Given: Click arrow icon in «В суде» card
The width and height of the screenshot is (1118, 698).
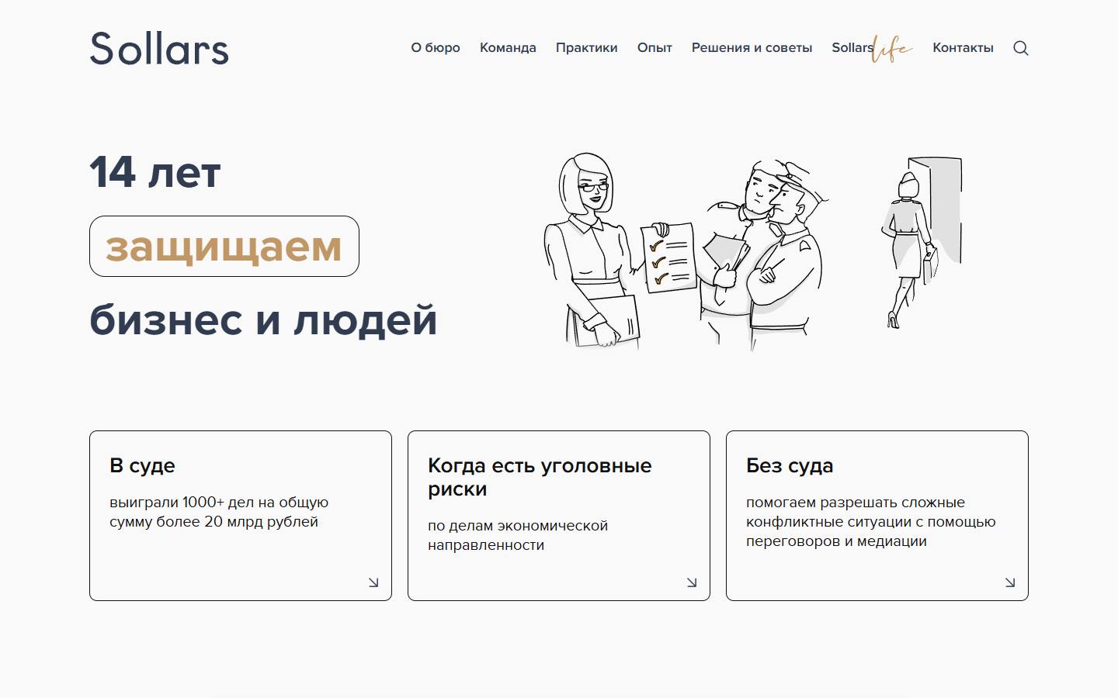Looking at the screenshot, I should click(373, 582).
